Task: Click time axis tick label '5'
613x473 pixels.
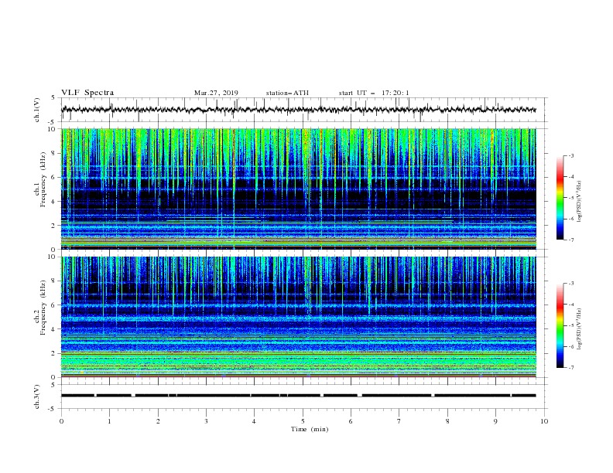Action: (x=303, y=421)
